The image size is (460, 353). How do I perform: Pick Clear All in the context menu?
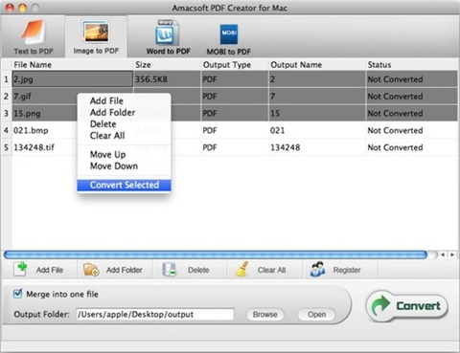click(x=107, y=136)
